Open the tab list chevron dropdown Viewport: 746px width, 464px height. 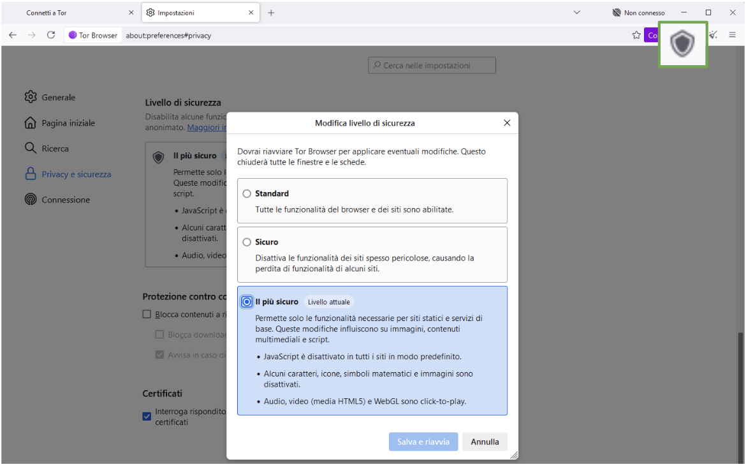pyautogui.click(x=576, y=12)
